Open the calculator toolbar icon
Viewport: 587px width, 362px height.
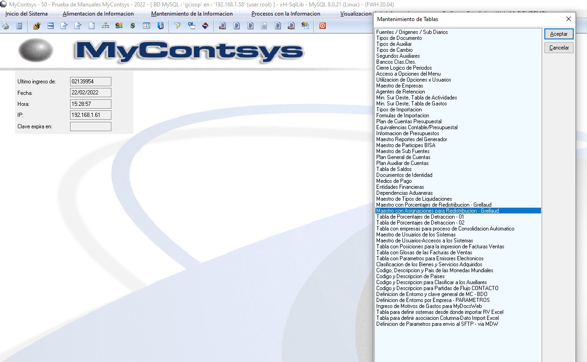coord(19,26)
